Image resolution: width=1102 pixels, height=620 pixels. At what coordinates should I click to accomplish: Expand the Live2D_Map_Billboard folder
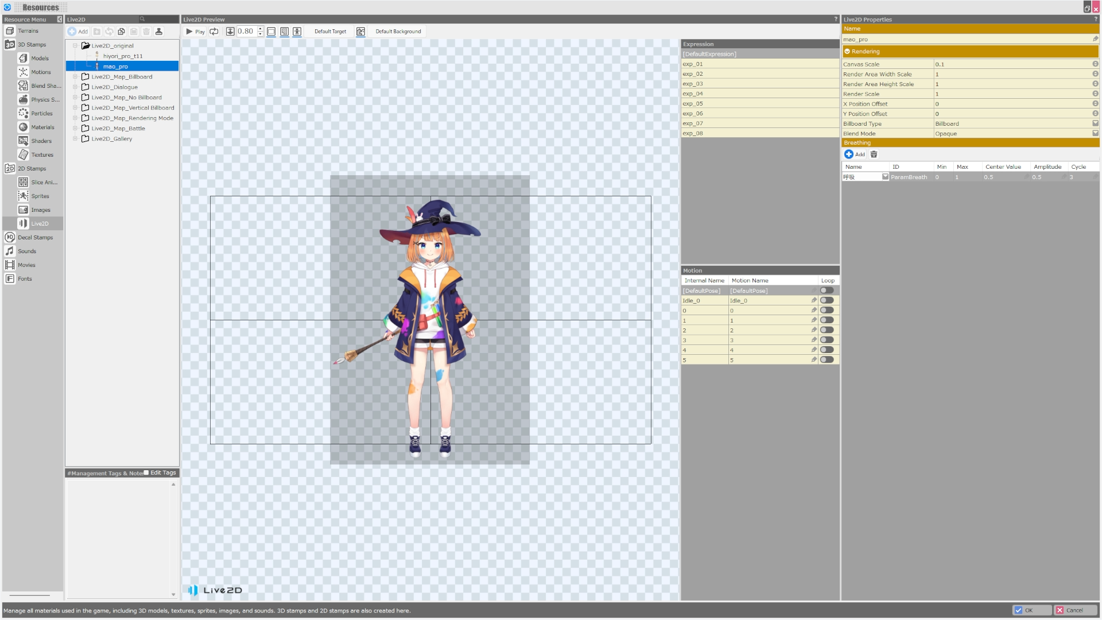75,77
